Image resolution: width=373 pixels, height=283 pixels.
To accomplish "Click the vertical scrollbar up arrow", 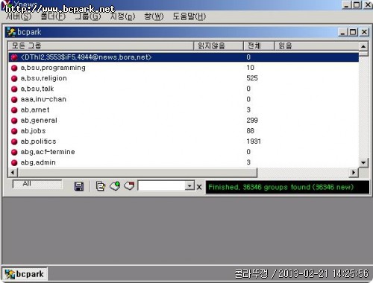I will coord(363,46).
